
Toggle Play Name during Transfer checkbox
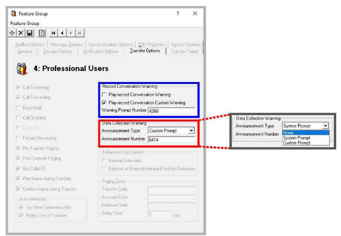click(18, 179)
